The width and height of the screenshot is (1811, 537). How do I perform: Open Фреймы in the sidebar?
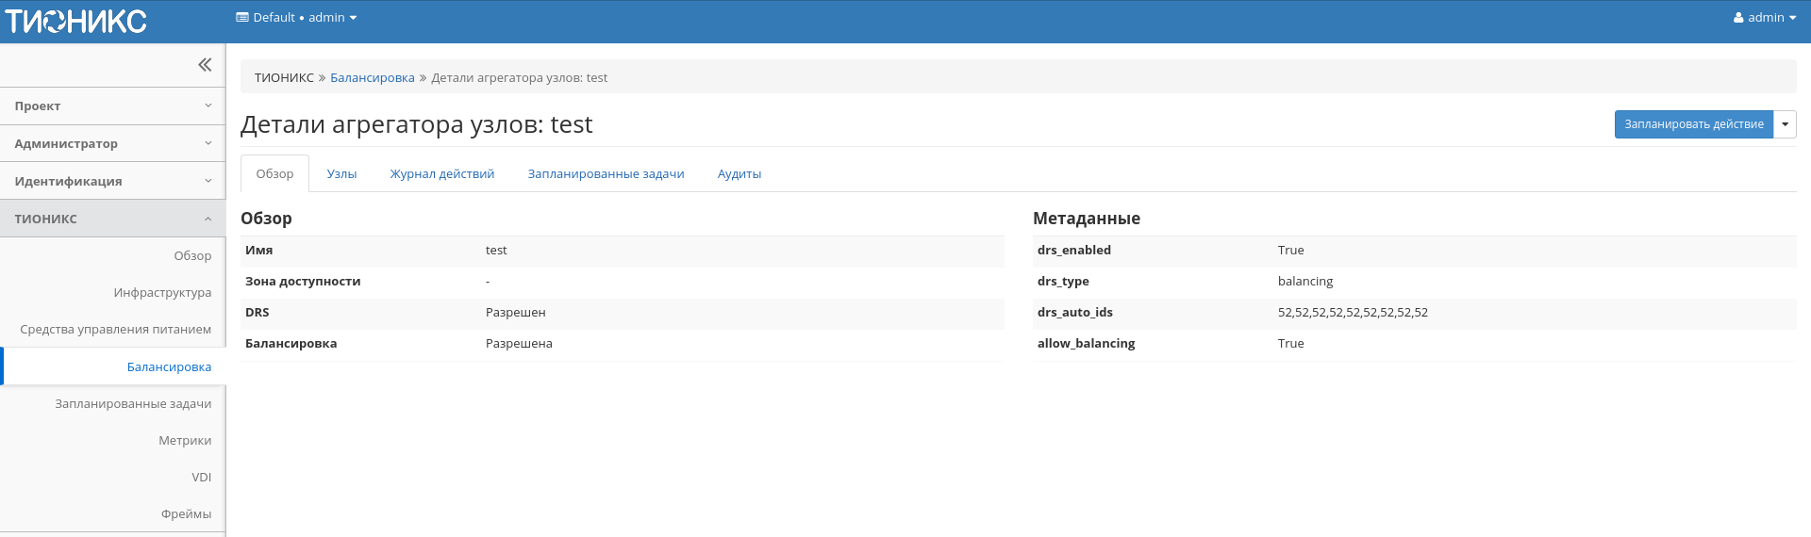pyautogui.click(x=186, y=514)
